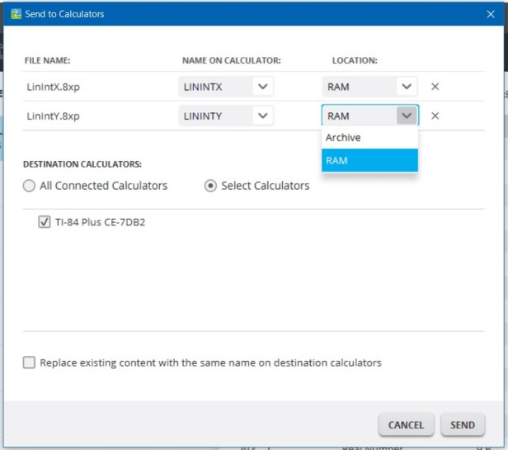Open location dropdown arrow for LinIntX.8xp
508x450 pixels.
pos(407,87)
